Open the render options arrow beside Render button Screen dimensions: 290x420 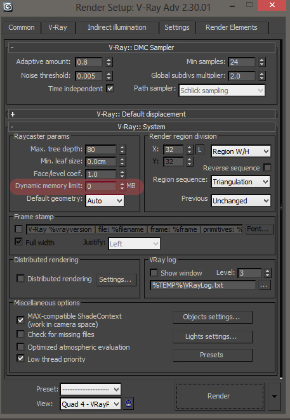[x=274, y=396]
